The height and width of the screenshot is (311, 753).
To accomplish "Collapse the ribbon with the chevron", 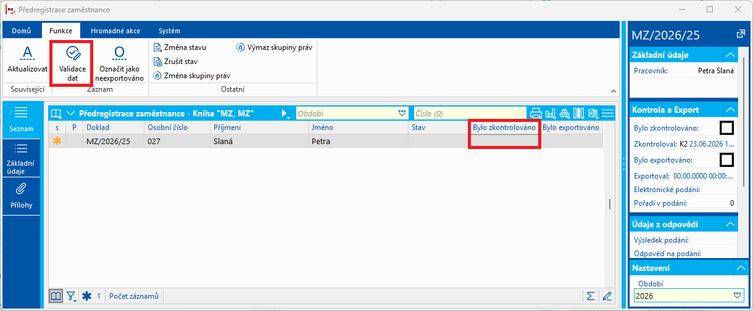I will click(612, 91).
